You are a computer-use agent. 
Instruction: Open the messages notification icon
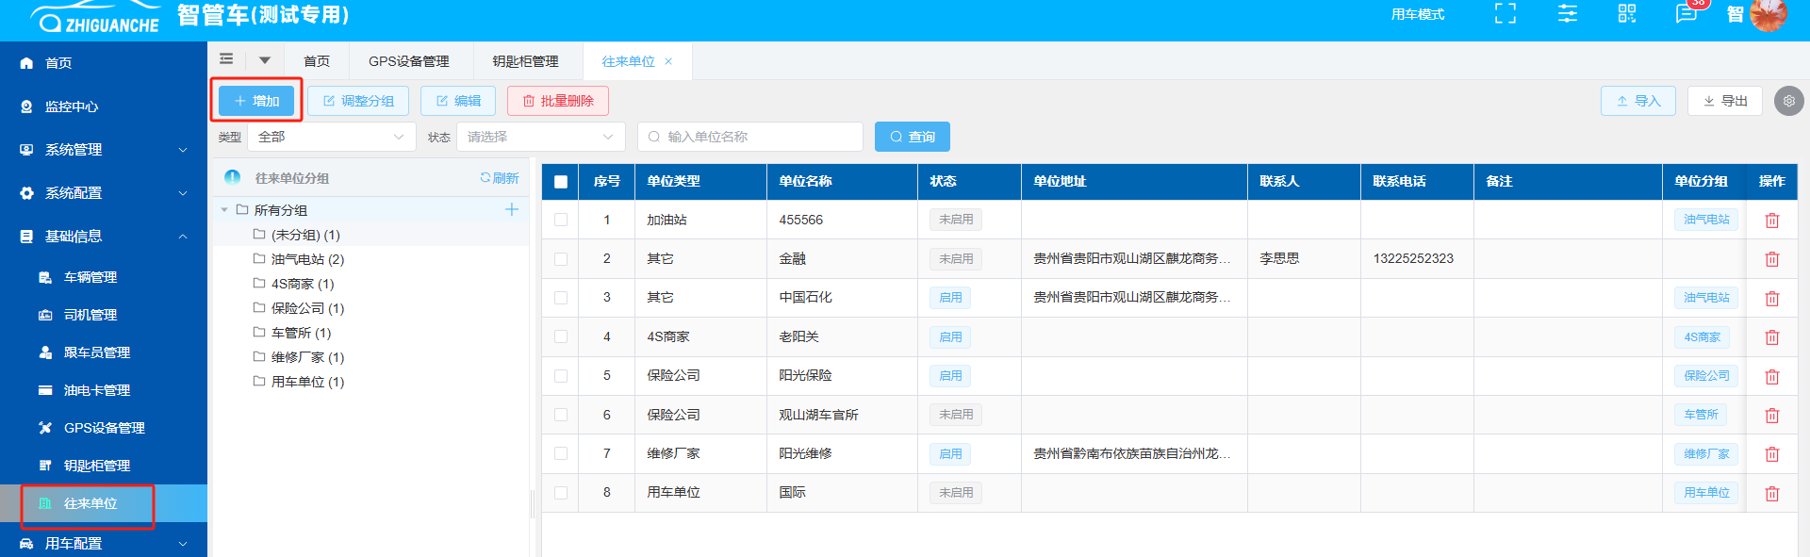click(x=1686, y=13)
